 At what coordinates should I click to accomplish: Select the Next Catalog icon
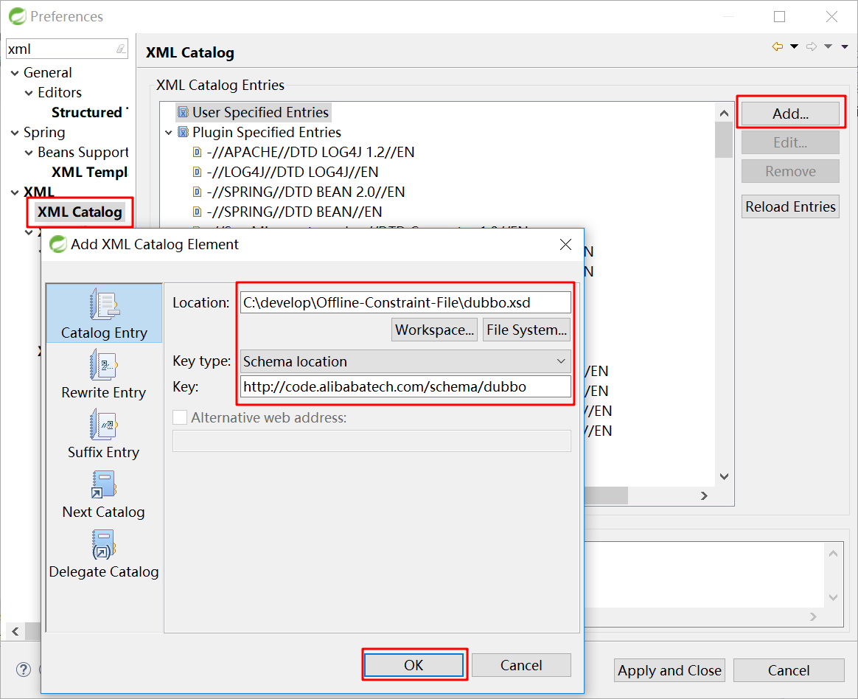tap(103, 484)
